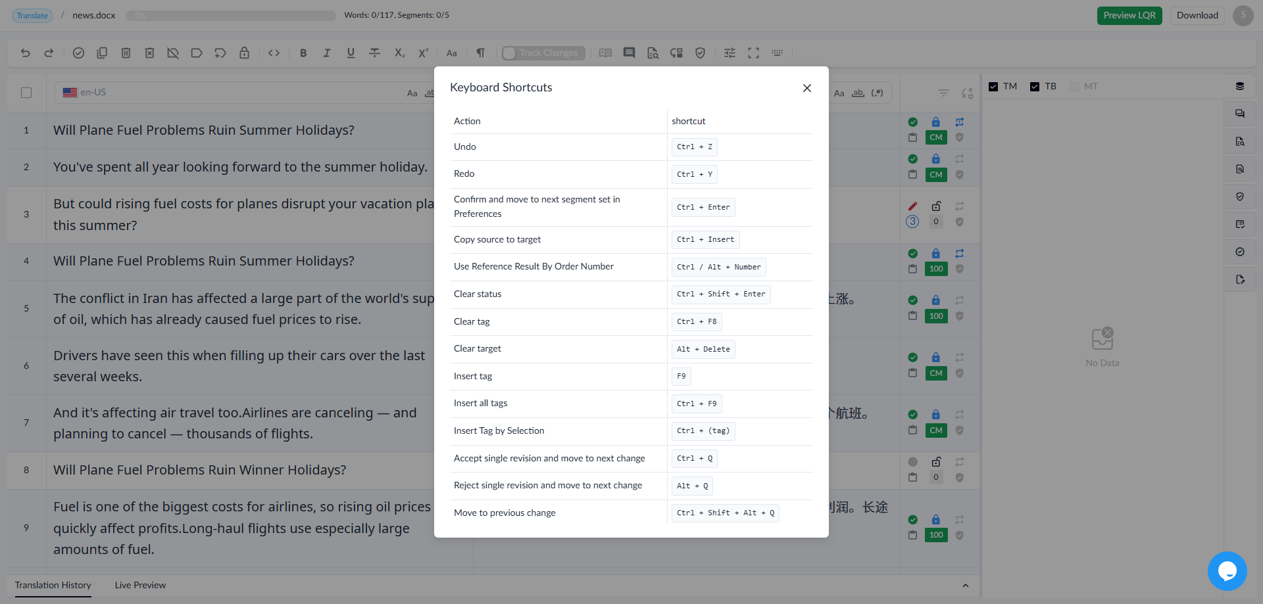
Task: Click the CM match badge on segment 1
Action: click(936, 137)
